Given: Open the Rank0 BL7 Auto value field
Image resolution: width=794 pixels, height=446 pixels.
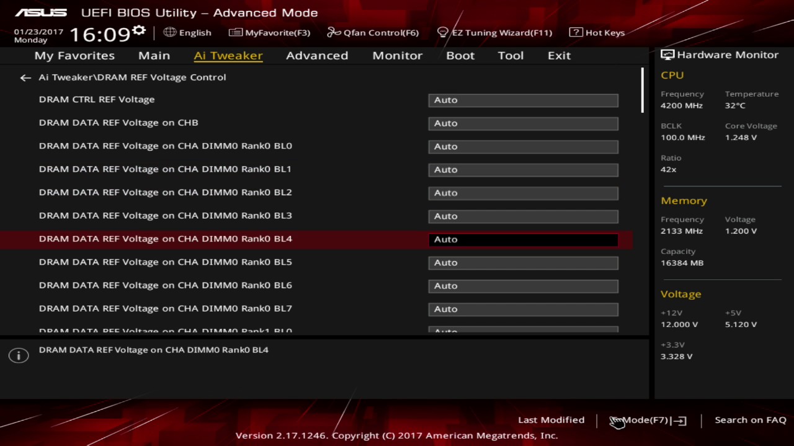Looking at the screenshot, I should coord(523,309).
